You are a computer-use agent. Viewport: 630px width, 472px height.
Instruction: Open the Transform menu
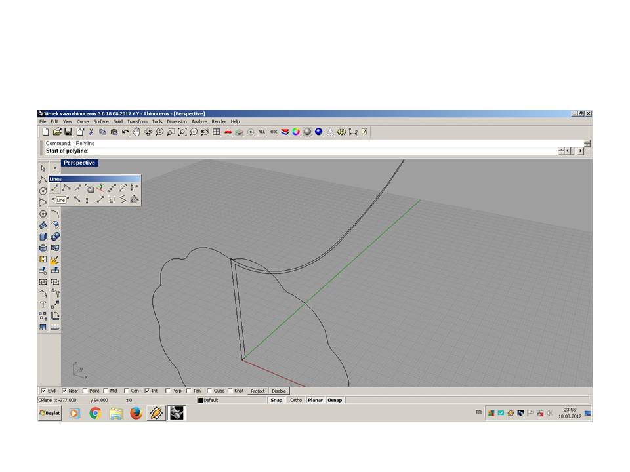point(137,121)
